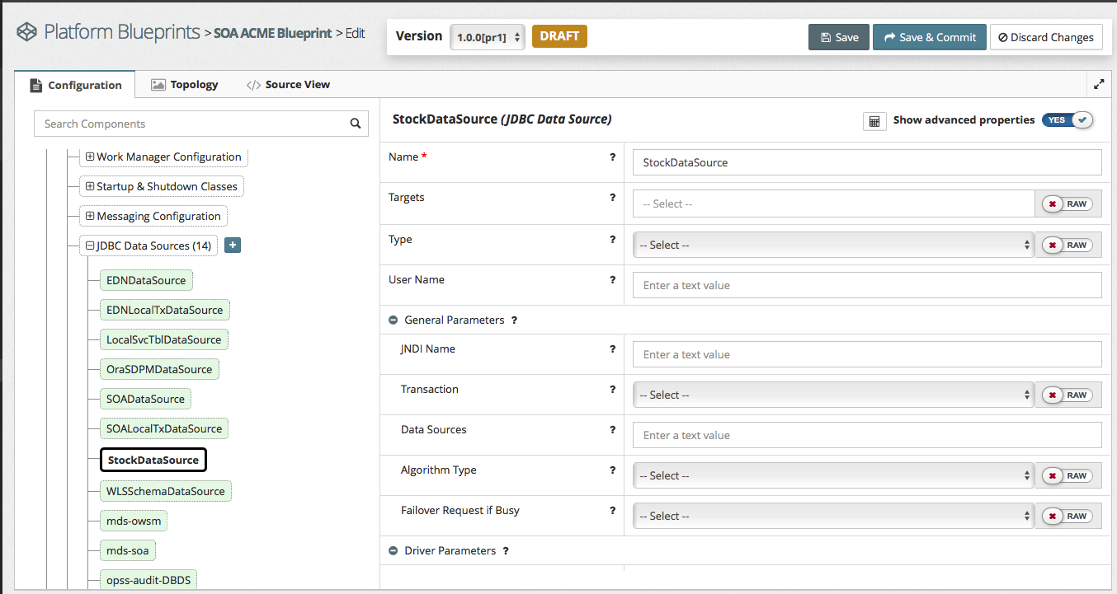Viewport: 1117px width, 594px height.
Task: Click the JNDI Name text field
Action: tap(866, 354)
